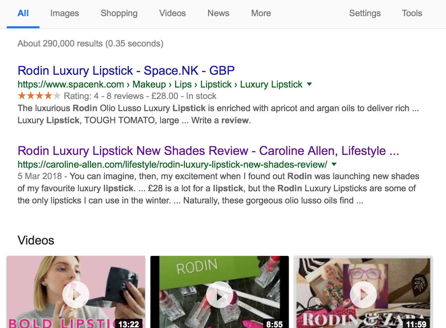Image resolution: width=446 pixels, height=328 pixels.
Task: Play the Bold Lipstick video
Action: point(76,295)
